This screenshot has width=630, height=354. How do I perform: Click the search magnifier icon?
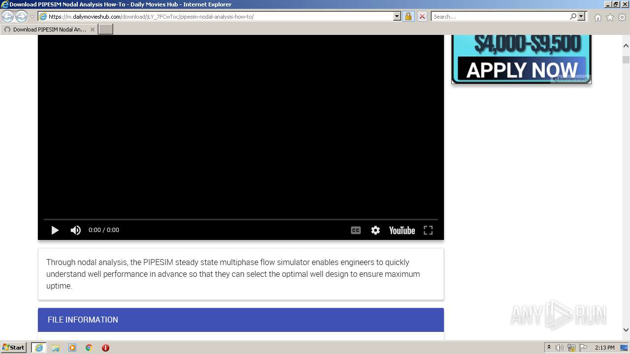(x=573, y=16)
